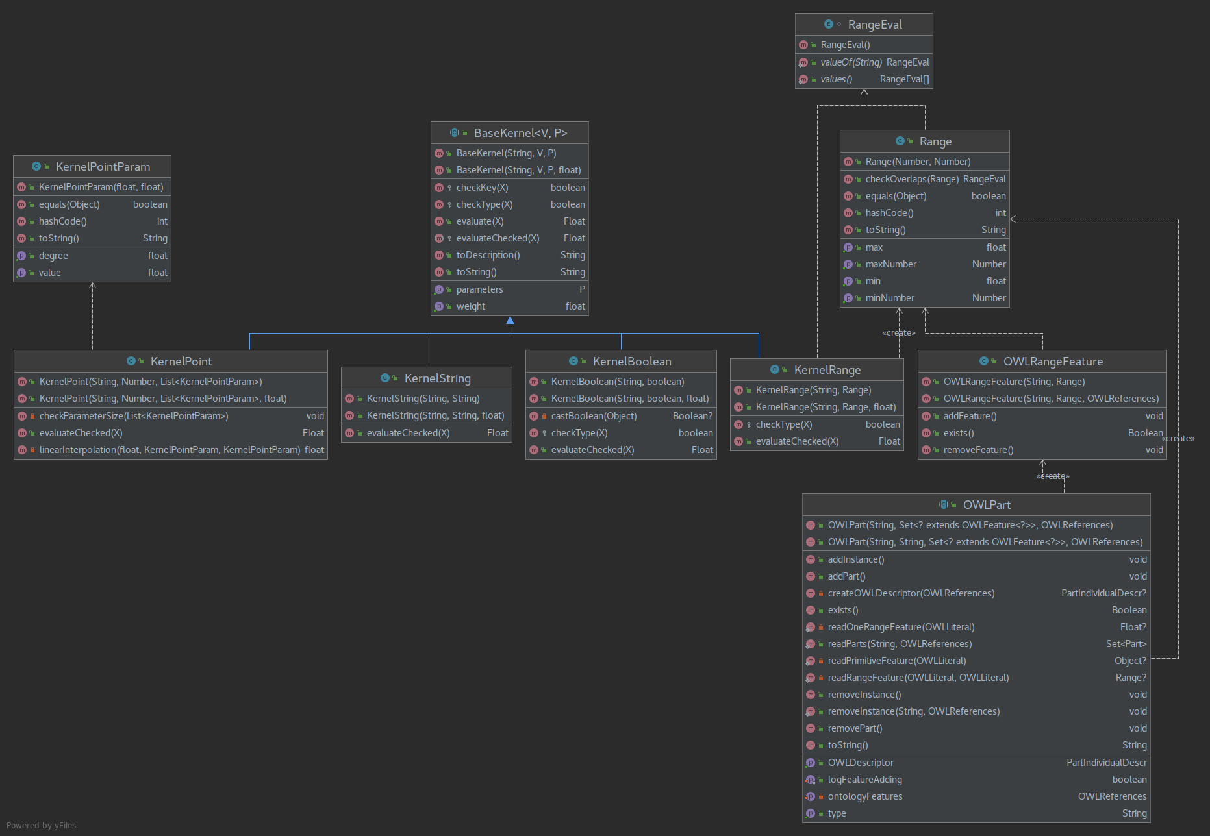Click the «create» label above OWLPart
Screen dimensions: 1210x836
tap(1052, 476)
